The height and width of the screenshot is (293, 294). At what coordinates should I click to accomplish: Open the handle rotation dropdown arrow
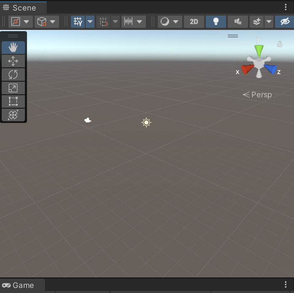[53, 21]
